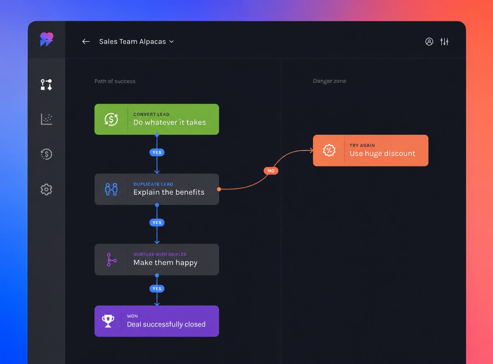Open the Use huge discount card
Screen dimensions: 493x364
[371, 150]
